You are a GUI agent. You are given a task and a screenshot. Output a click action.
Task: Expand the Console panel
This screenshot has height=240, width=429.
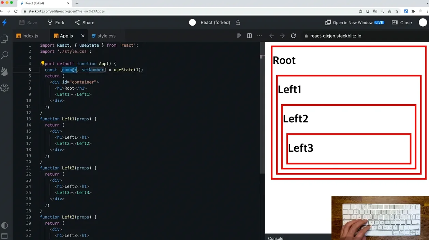(x=276, y=238)
